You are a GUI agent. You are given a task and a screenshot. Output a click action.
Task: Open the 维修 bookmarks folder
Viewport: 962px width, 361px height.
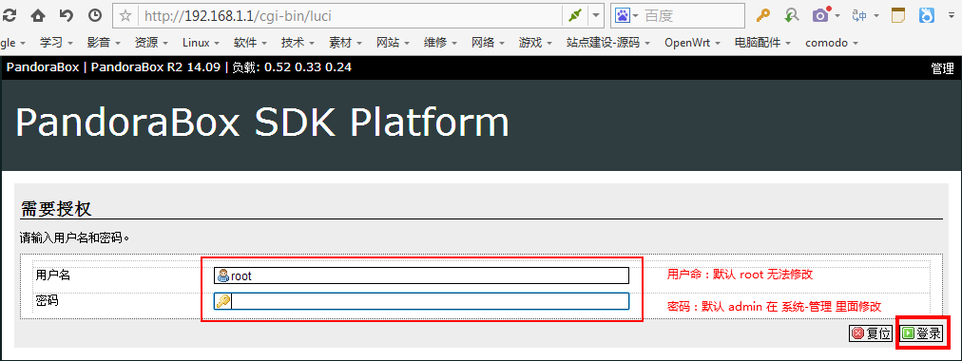pos(440,43)
